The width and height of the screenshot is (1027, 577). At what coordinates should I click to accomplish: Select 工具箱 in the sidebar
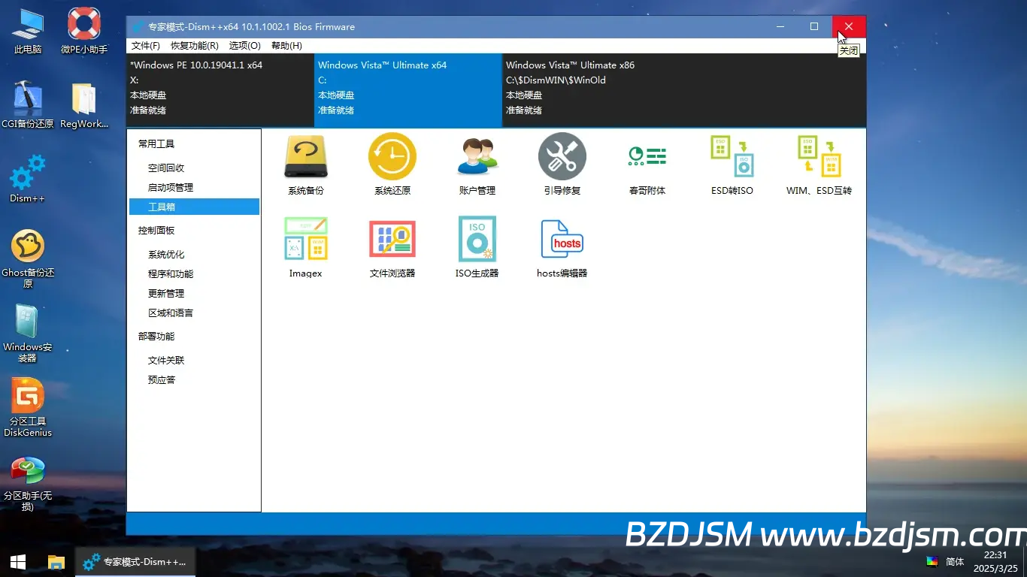194,207
